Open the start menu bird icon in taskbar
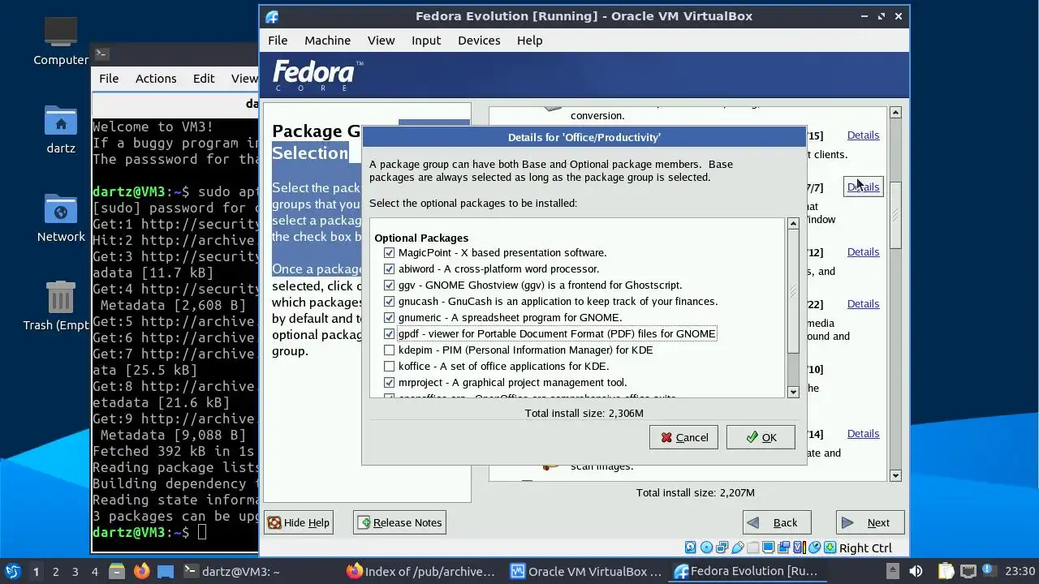The width and height of the screenshot is (1039, 584). 13,571
